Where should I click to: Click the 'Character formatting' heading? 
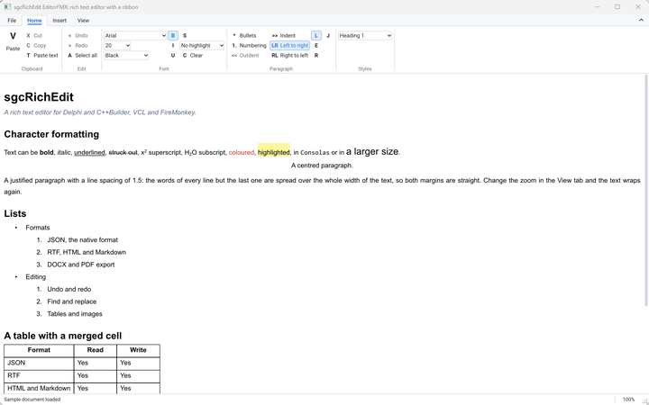point(51,134)
